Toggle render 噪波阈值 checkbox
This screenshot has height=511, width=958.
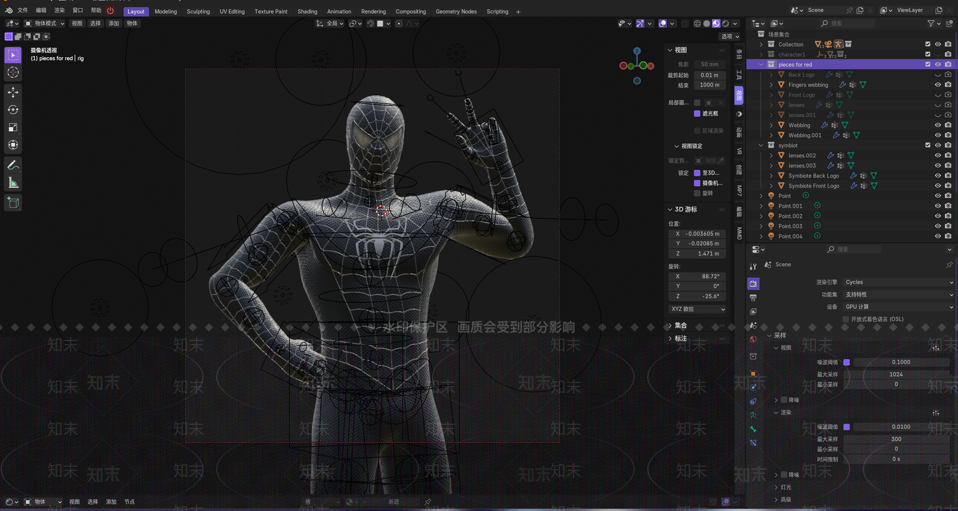tap(847, 427)
